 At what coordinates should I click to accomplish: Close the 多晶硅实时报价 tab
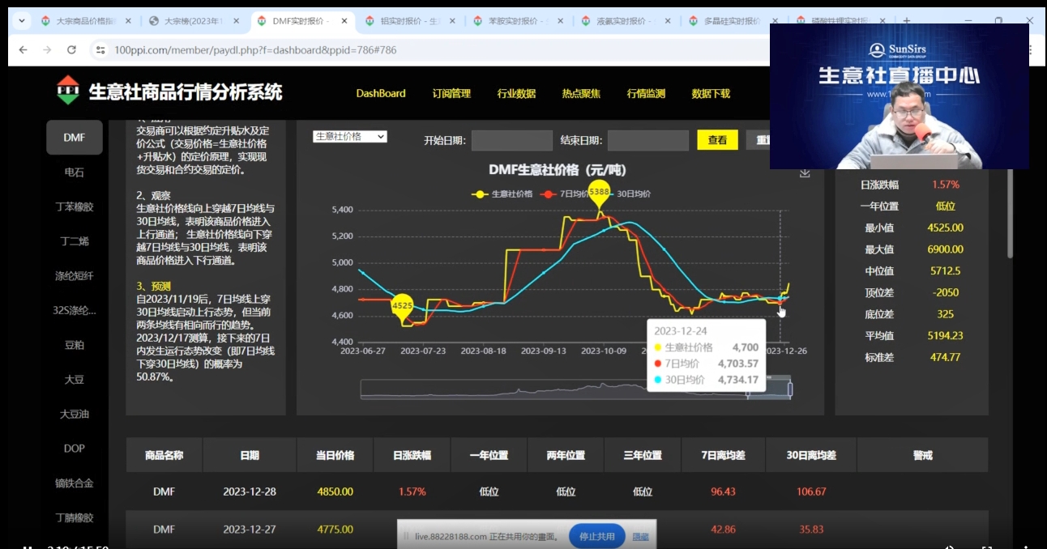pyautogui.click(x=775, y=21)
